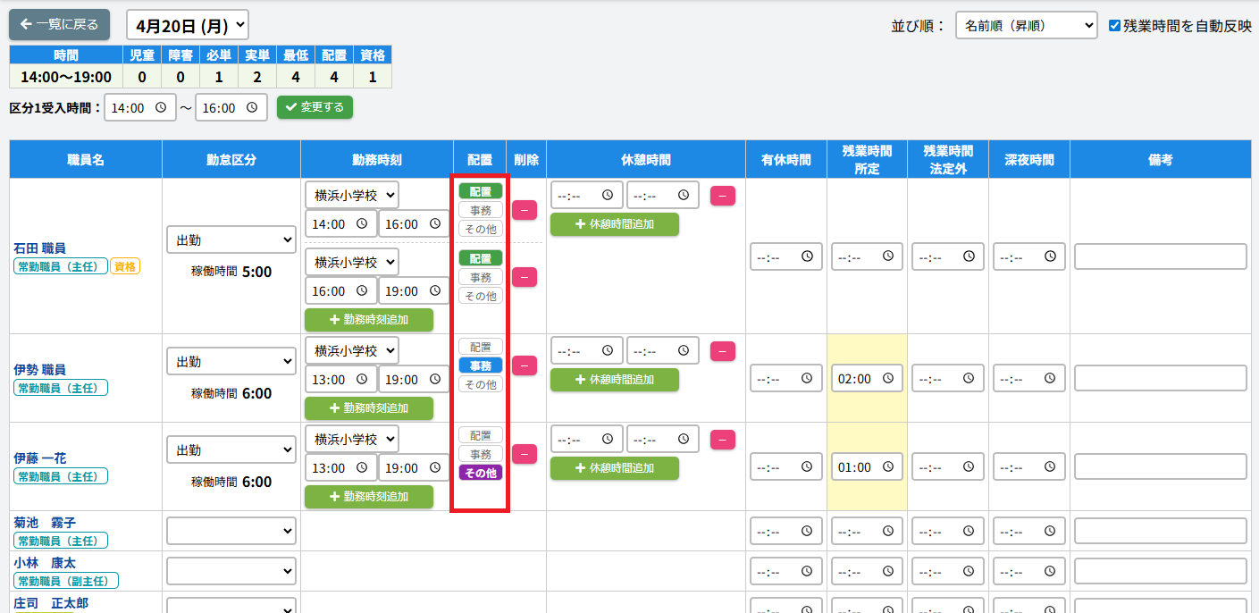Go back using 一覧に戻る button

pyautogui.click(x=59, y=25)
